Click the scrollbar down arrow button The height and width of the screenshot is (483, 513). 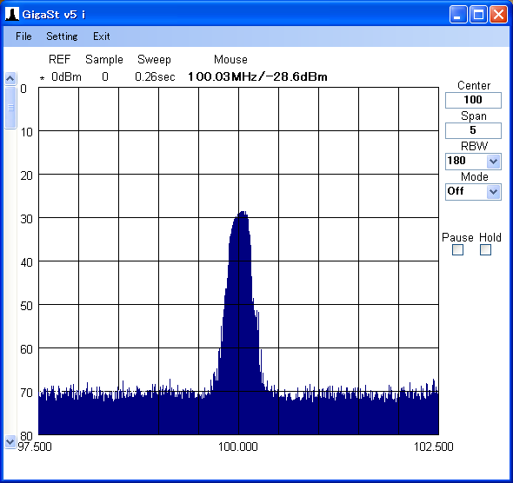(x=10, y=442)
